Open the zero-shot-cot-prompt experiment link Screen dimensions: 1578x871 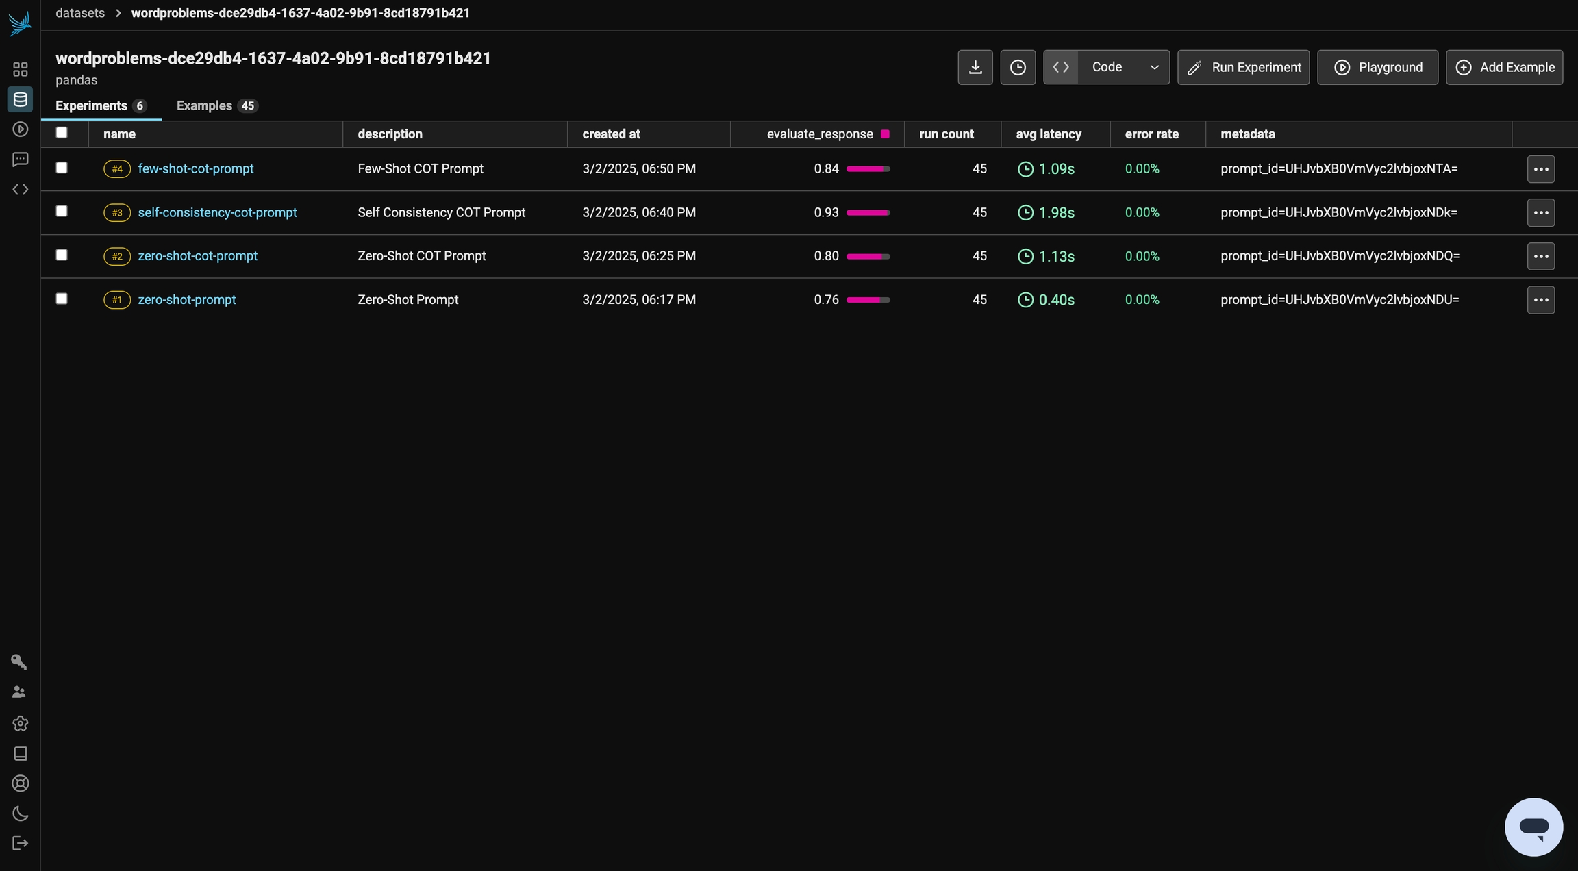point(197,255)
